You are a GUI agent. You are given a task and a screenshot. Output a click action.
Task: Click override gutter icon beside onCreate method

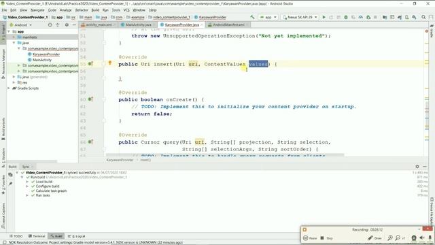click(90, 99)
